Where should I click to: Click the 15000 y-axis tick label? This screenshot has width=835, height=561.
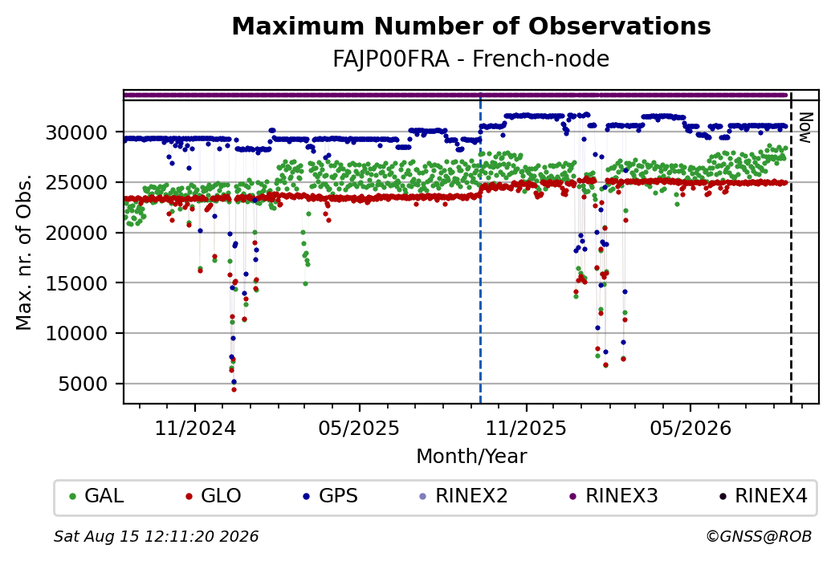point(77,283)
